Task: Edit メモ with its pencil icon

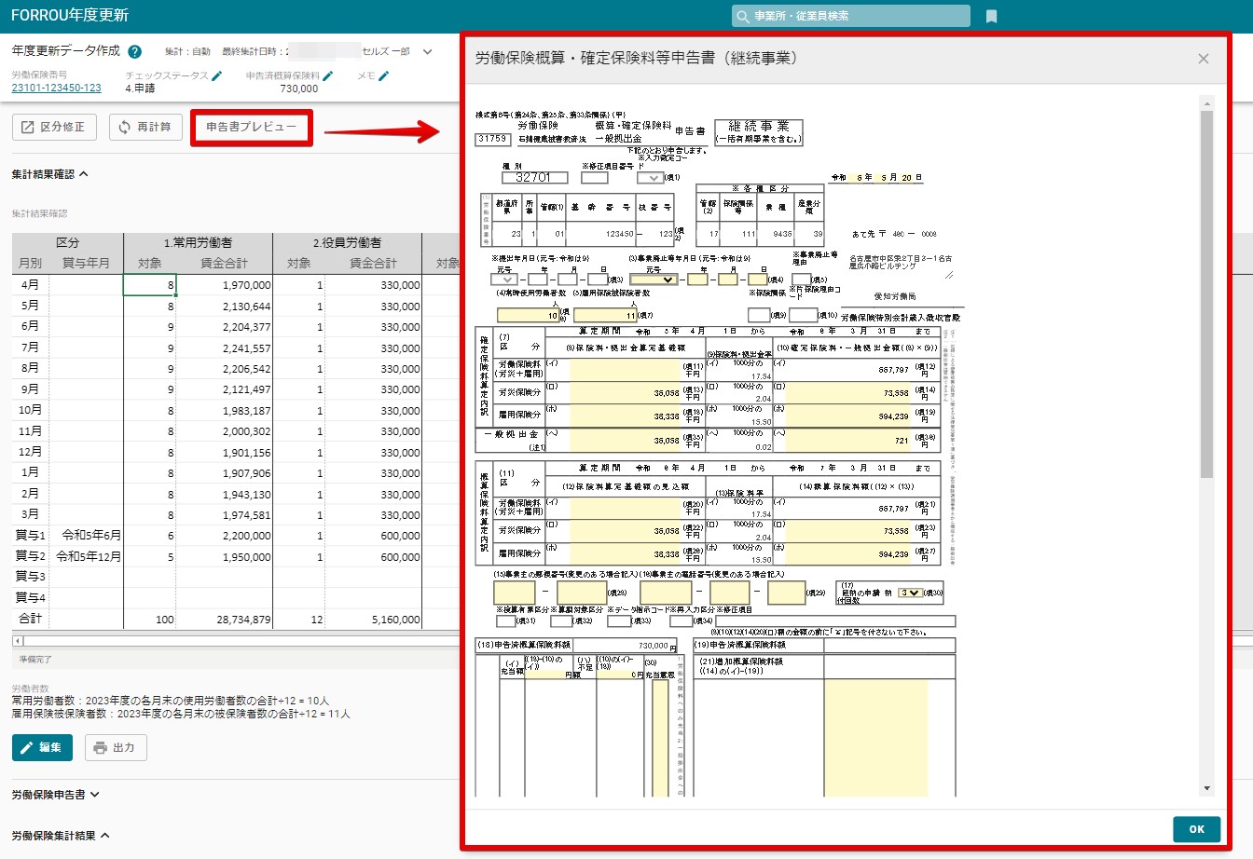Action: pyautogui.click(x=383, y=75)
